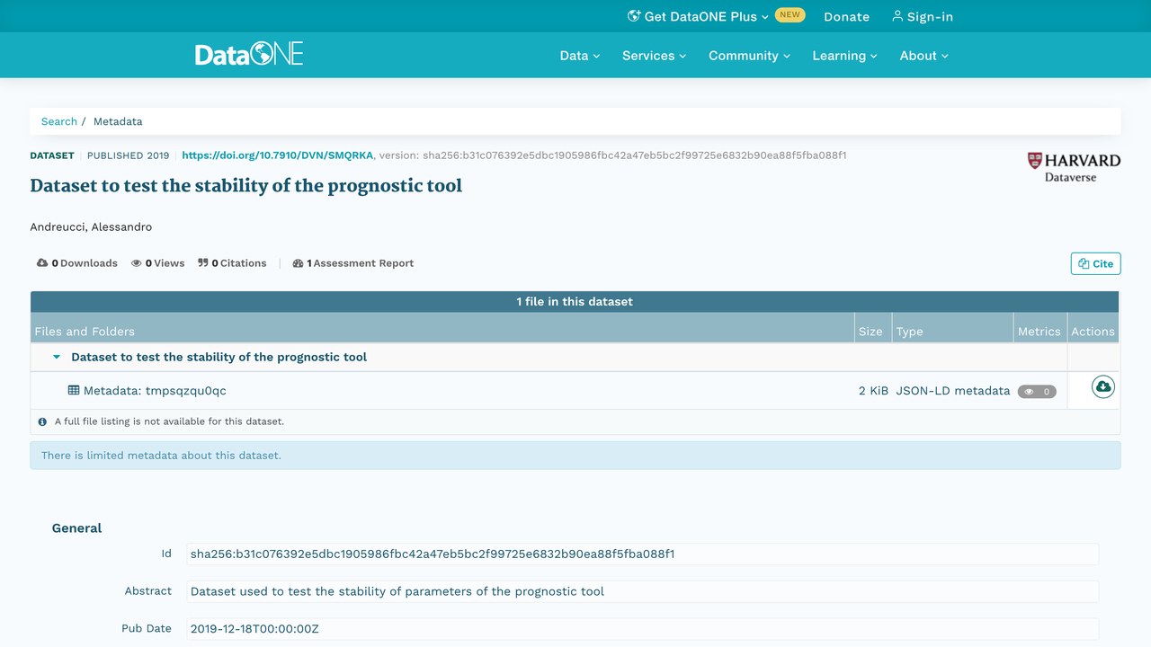Collapse the dataset folder row triangle
The image size is (1151, 647).
coord(57,357)
